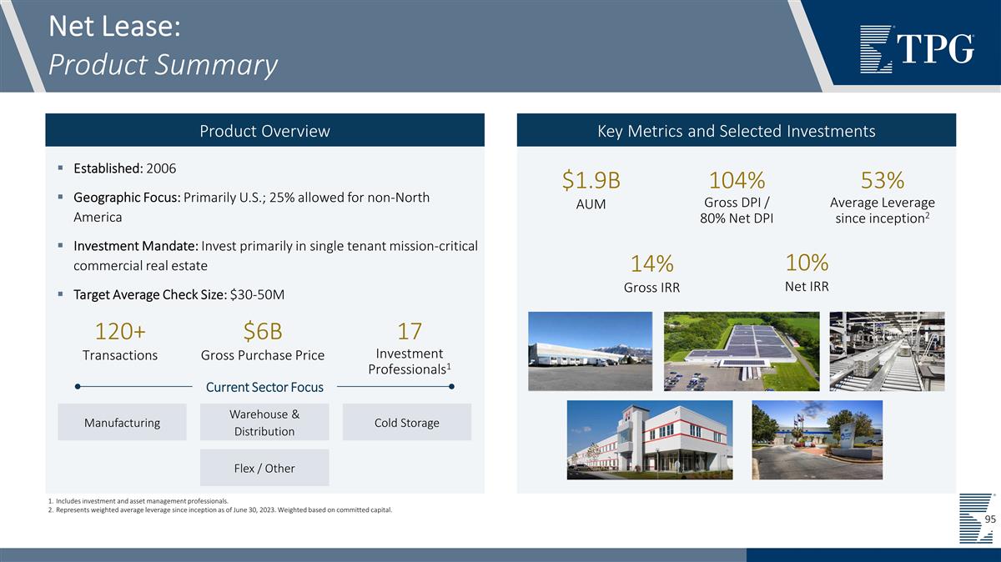Click the 14% Gross IRR value

[652, 263]
